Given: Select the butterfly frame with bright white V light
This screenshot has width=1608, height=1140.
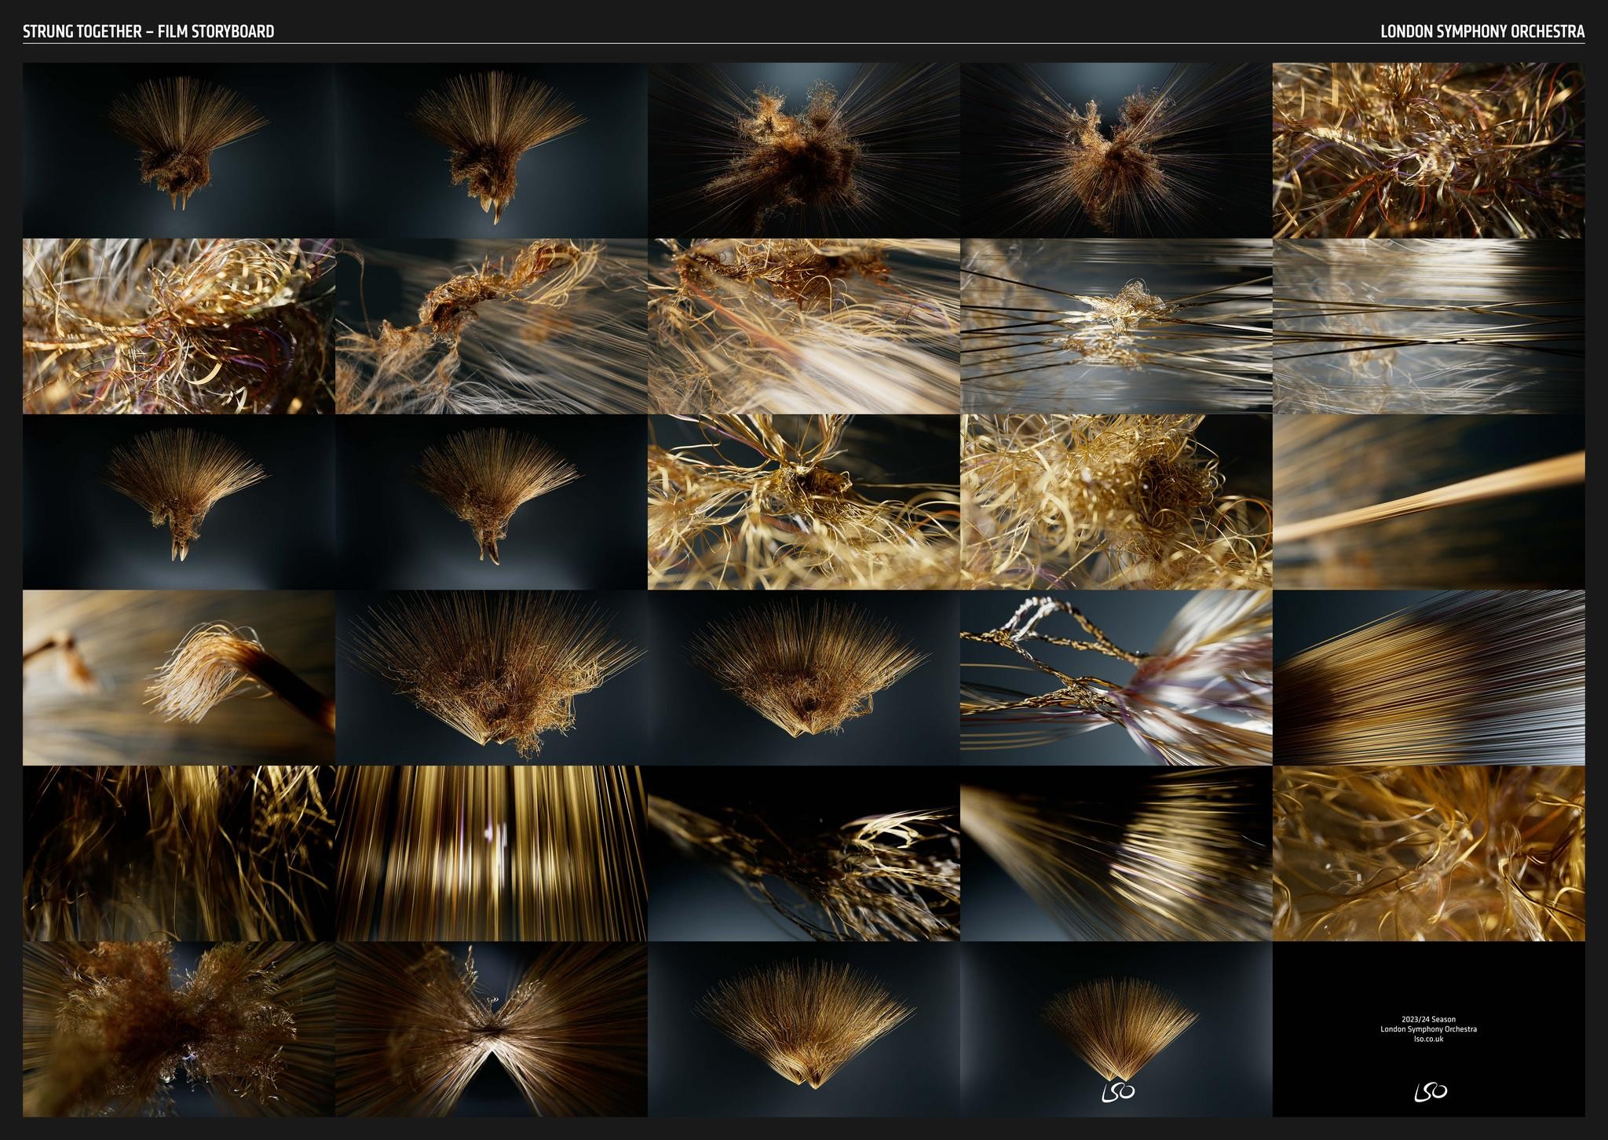Looking at the screenshot, I should tap(492, 1029).
